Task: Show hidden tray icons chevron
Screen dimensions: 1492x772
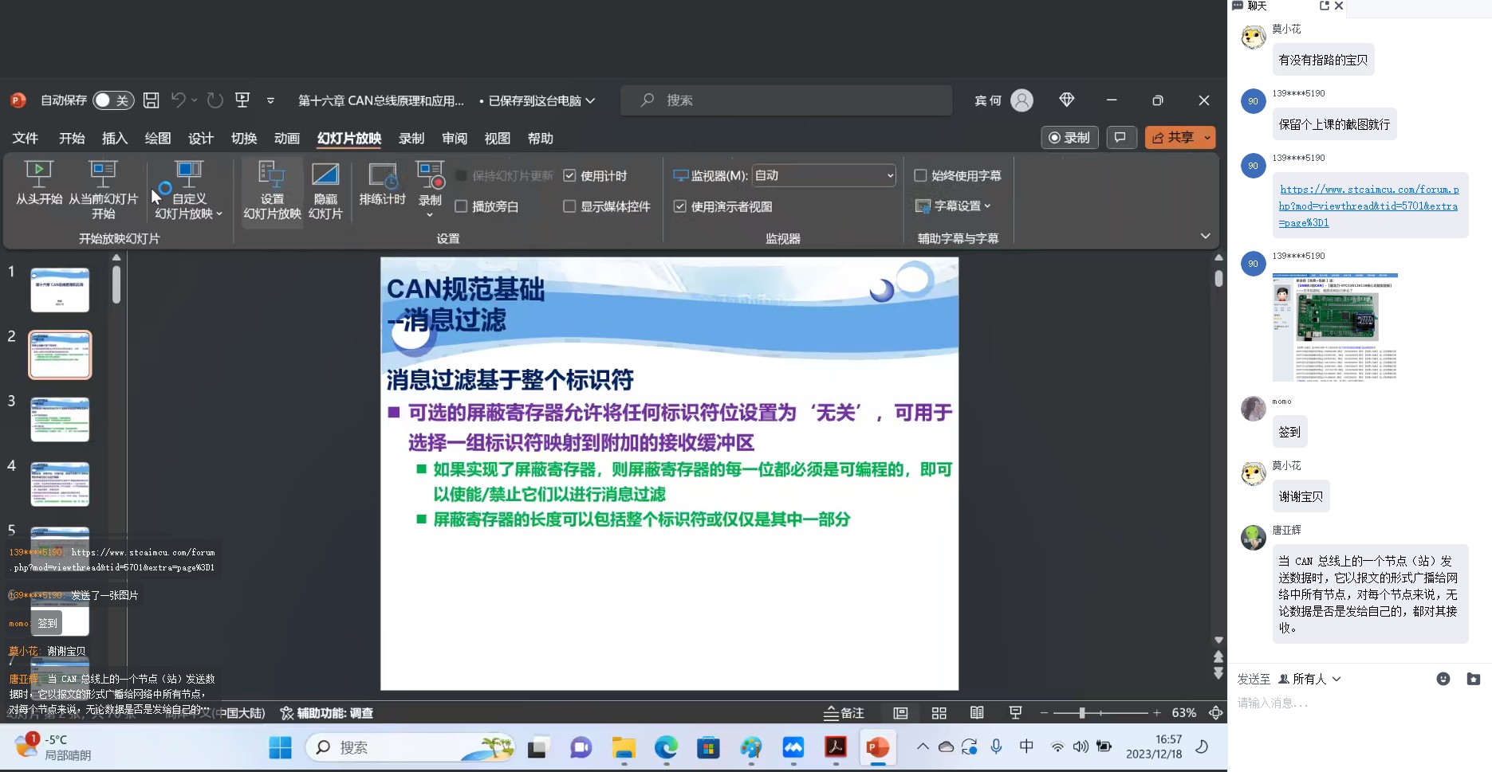Action: (923, 747)
